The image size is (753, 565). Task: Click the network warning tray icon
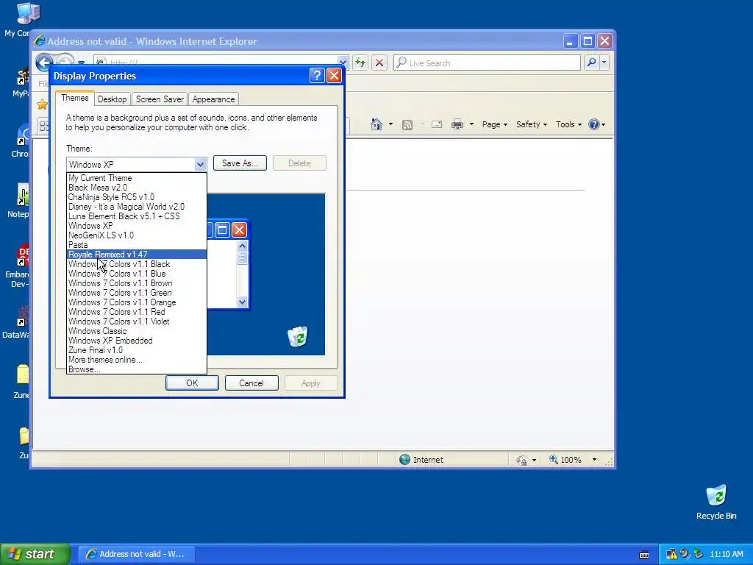click(671, 554)
